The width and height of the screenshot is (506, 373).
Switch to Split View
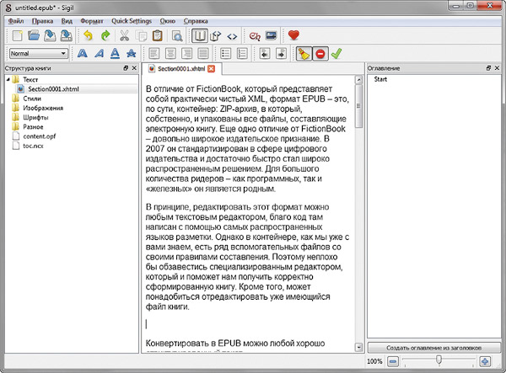point(216,35)
